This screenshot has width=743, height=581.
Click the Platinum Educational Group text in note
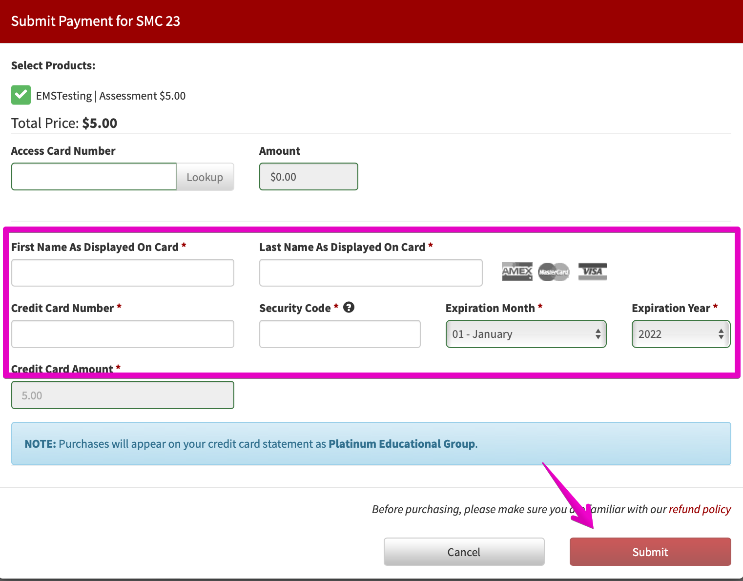tap(402, 444)
